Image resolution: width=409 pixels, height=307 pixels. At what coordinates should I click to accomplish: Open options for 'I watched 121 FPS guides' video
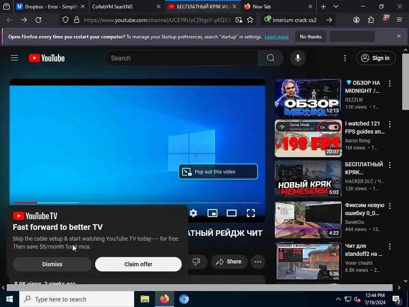click(390, 124)
